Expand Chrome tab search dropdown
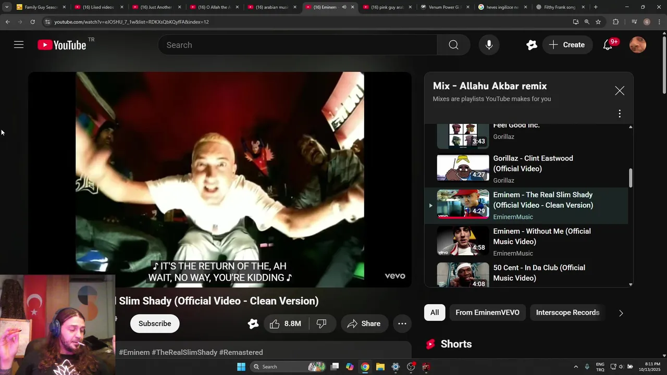The width and height of the screenshot is (667, 375). pyautogui.click(x=7, y=7)
